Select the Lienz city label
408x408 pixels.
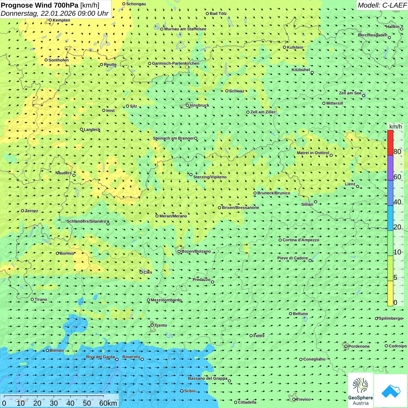tap(350, 184)
